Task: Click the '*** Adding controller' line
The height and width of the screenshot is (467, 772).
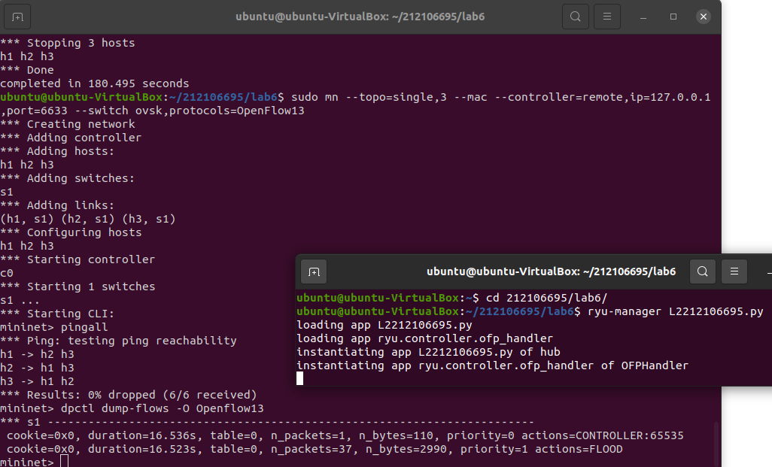Action: click(71, 138)
